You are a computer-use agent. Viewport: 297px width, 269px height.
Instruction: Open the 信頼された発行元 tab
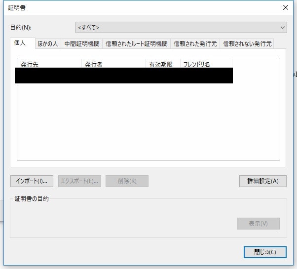[x=195, y=44]
